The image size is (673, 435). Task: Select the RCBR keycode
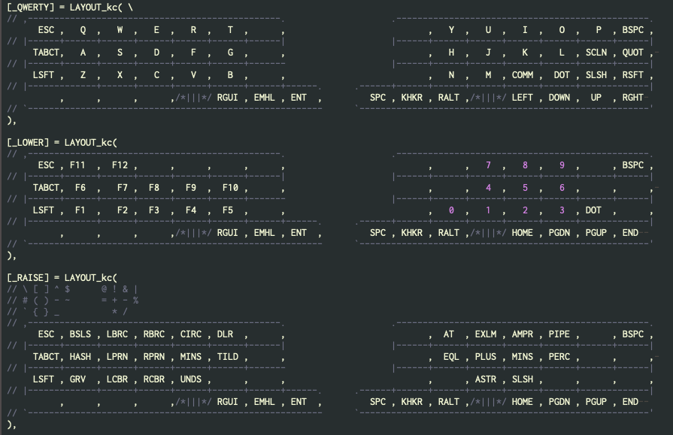tap(154, 379)
